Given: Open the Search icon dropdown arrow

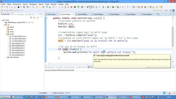Looking at the screenshot, I should [159, 7].
